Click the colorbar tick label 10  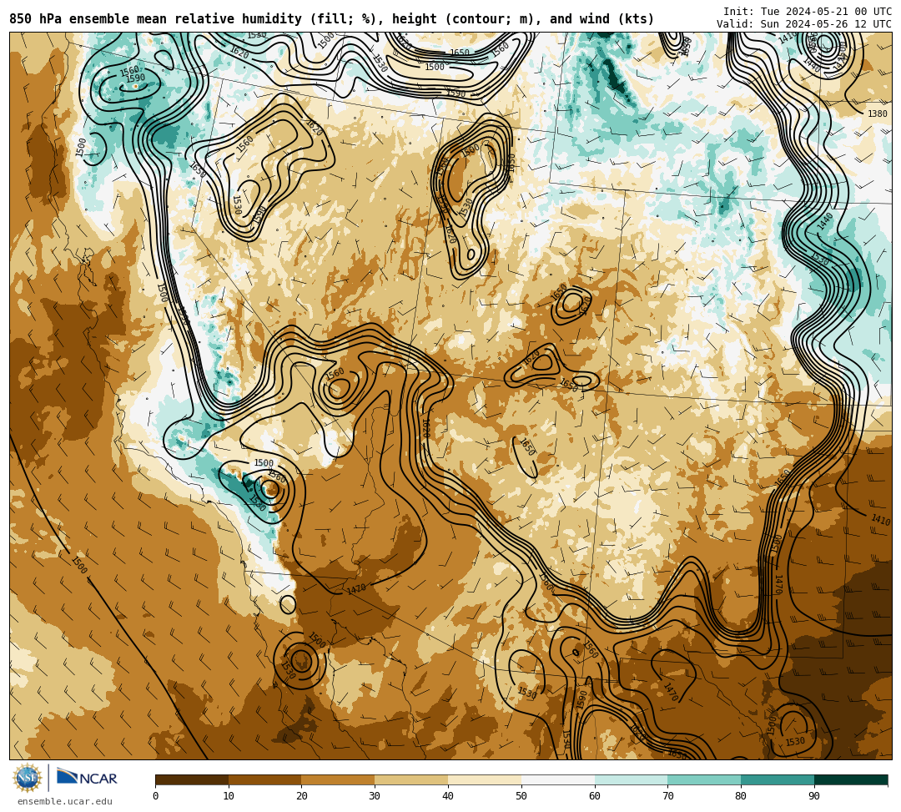tap(229, 796)
